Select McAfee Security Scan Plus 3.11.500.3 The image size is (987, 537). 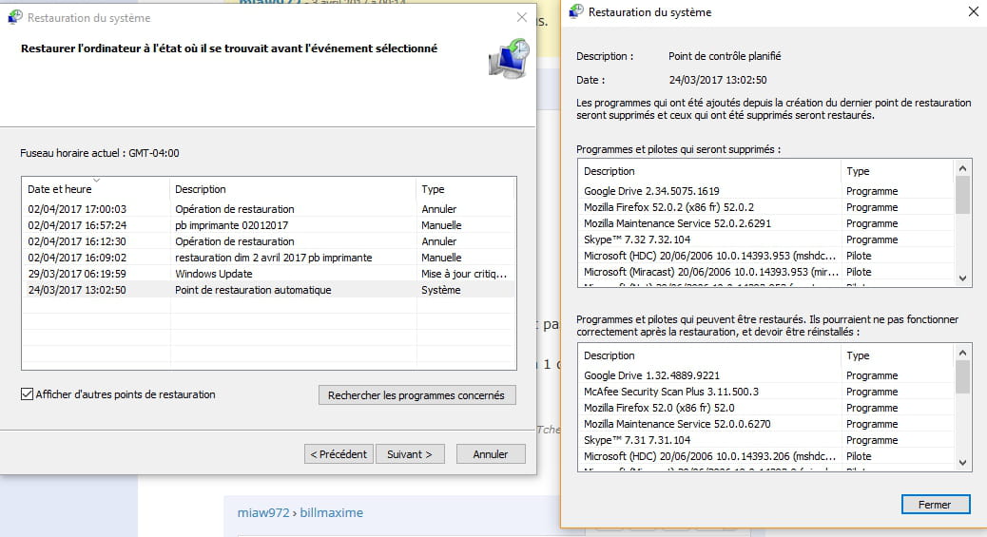[x=766, y=392]
